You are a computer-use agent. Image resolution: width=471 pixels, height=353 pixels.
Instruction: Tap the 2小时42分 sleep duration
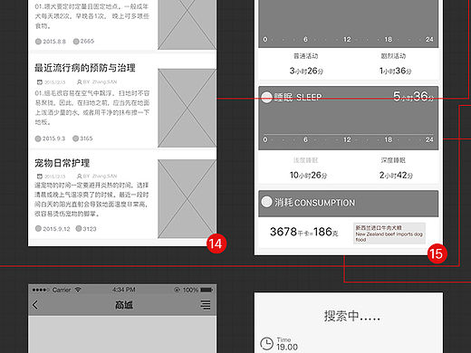click(x=396, y=176)
